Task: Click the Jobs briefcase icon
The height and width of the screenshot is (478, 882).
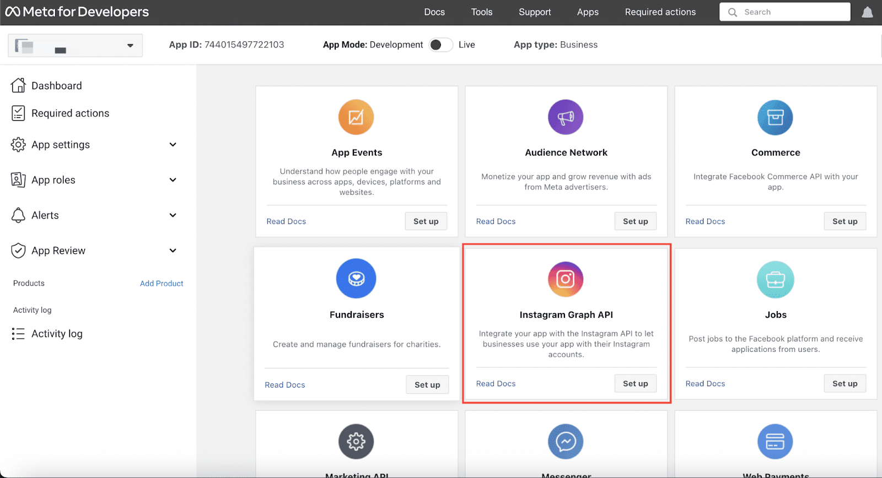Action: 775,280
